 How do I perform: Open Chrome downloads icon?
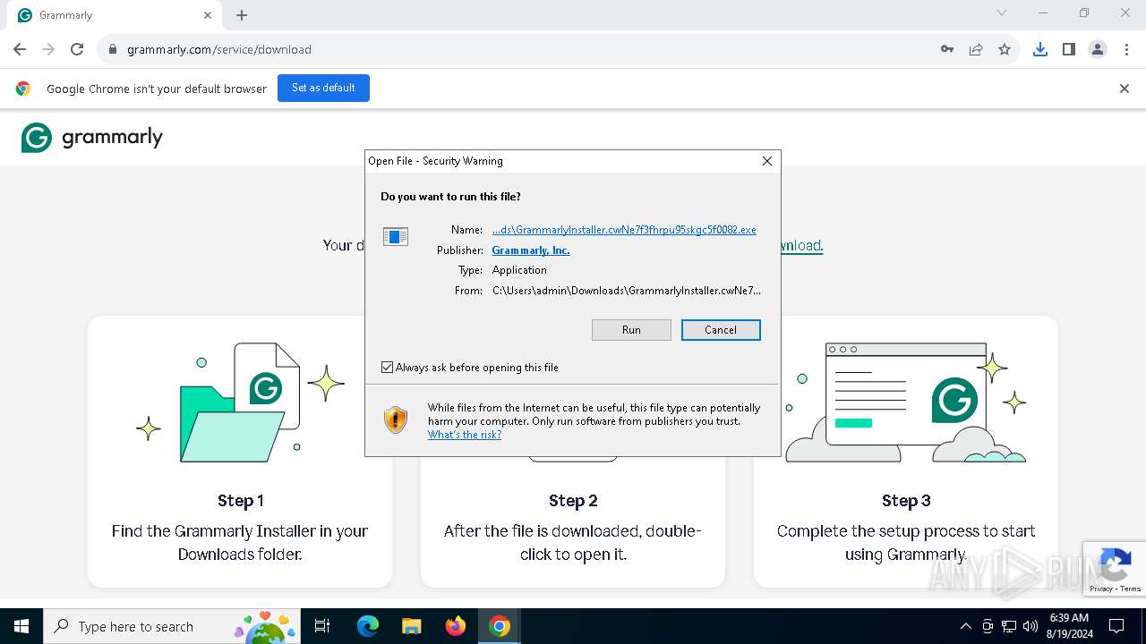pos(1040,49)
